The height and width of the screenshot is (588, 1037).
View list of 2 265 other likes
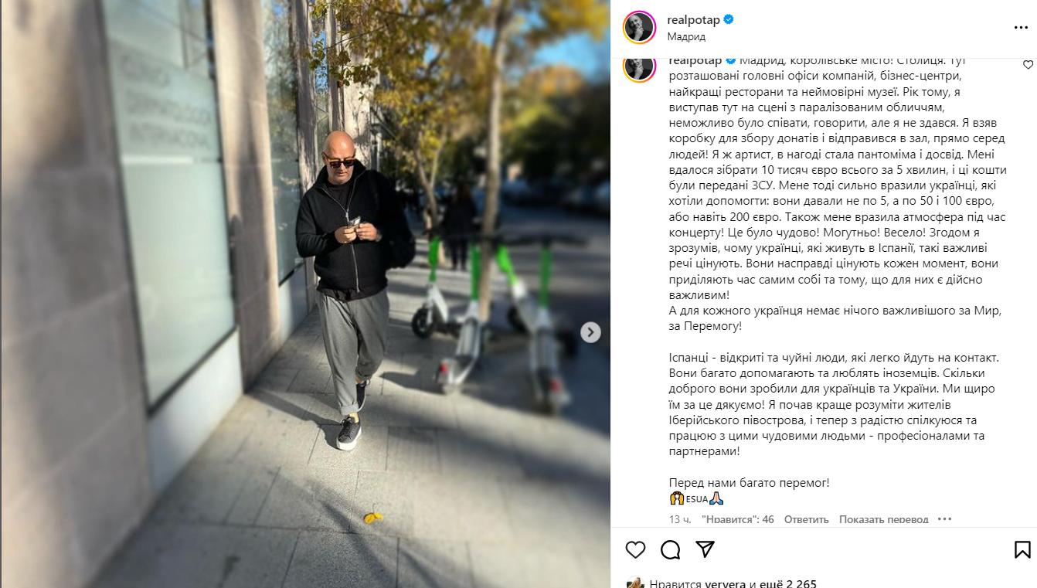788,583
